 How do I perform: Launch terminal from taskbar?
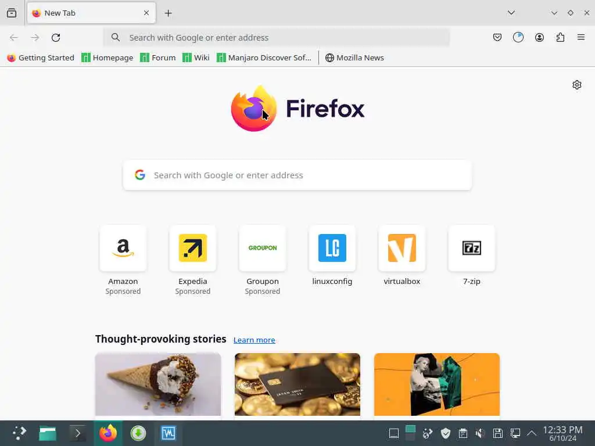(78, 433)
